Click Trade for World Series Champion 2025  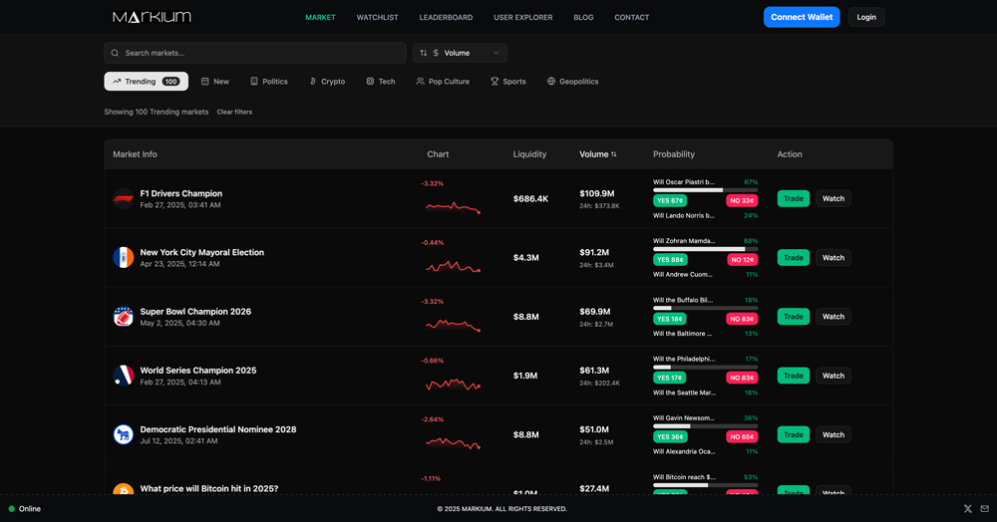point(793,376)
